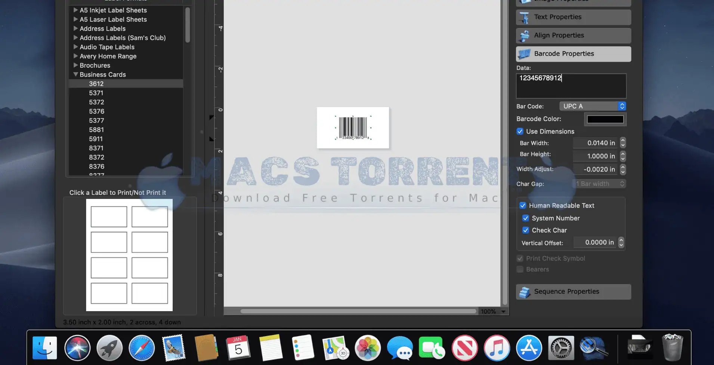Click the top-left label in print preview

coord(109,217)
